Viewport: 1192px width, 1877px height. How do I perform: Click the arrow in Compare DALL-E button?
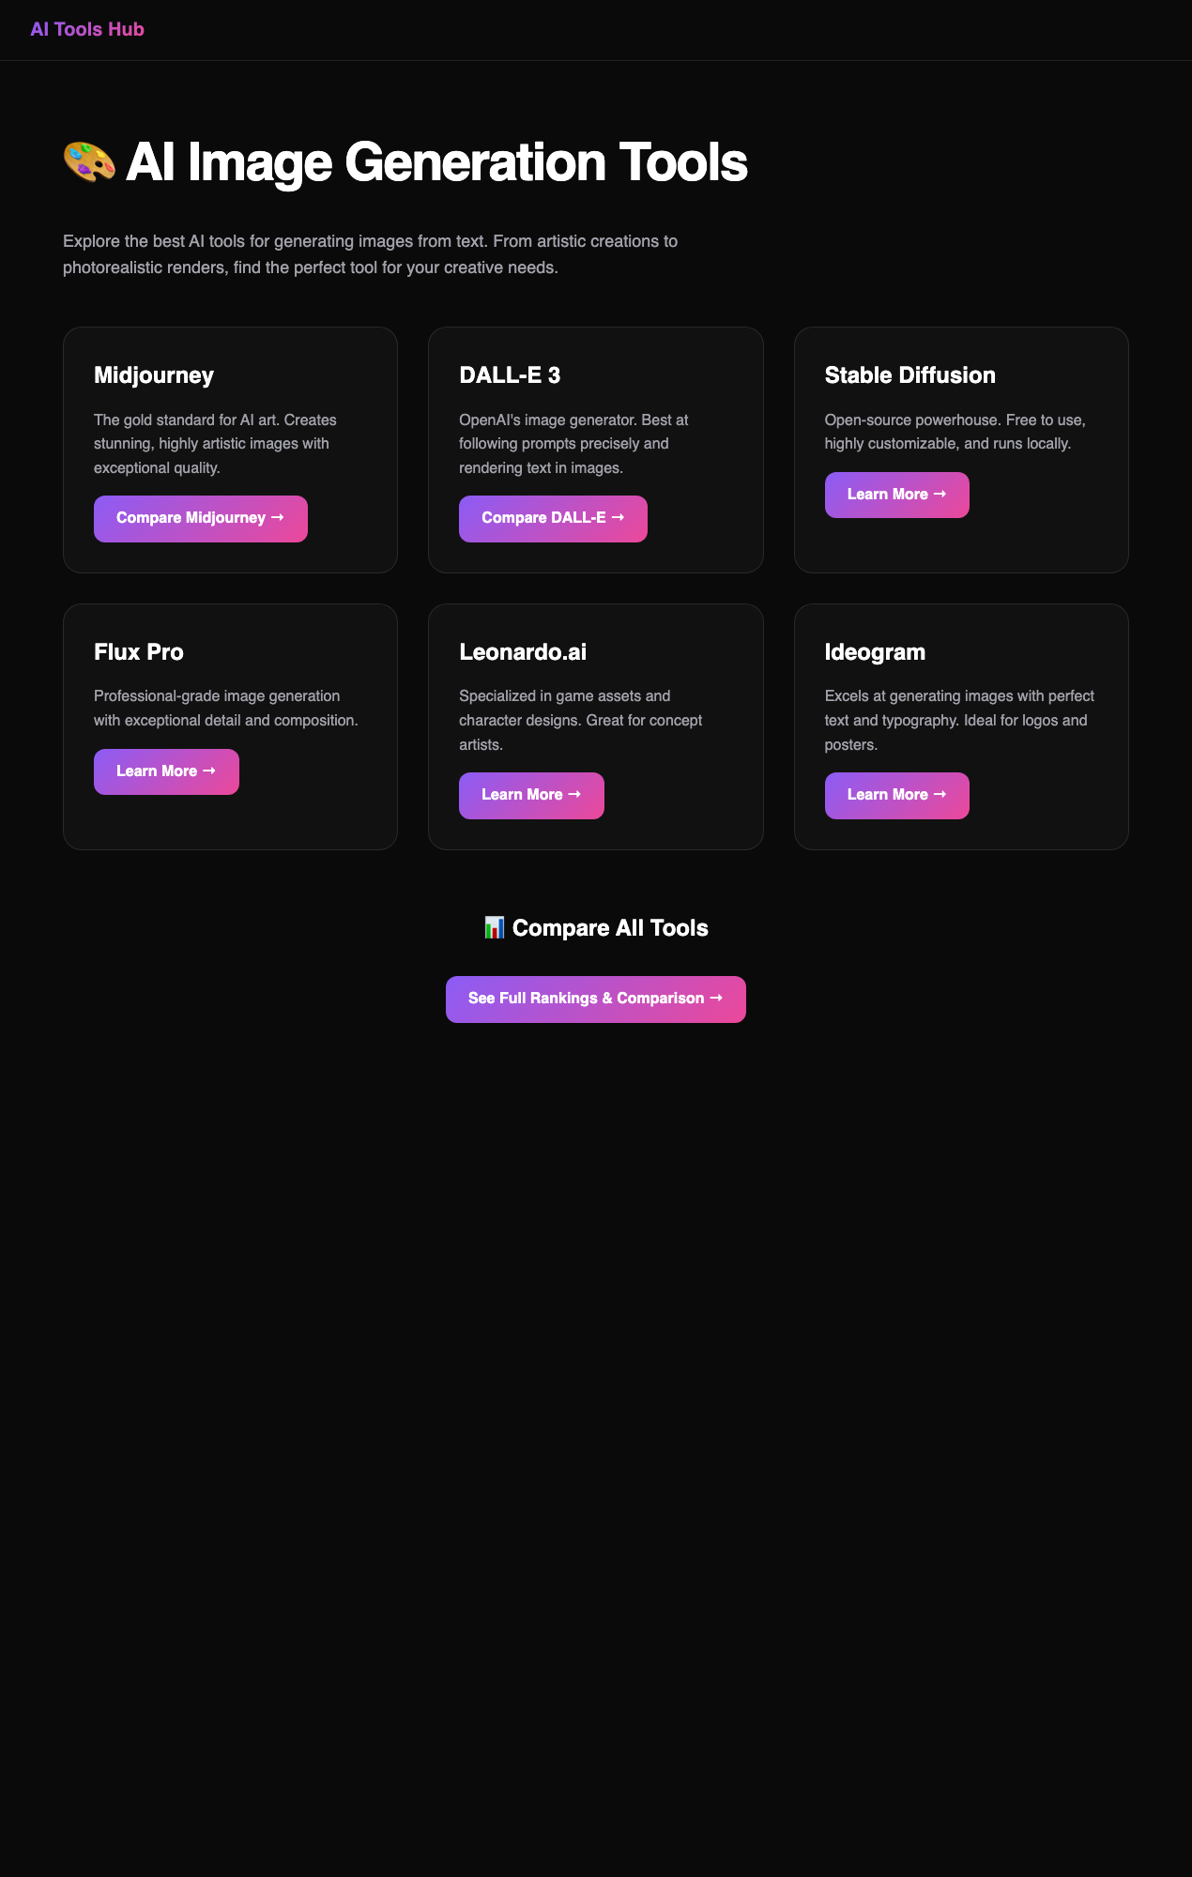(x=619, y=518)
